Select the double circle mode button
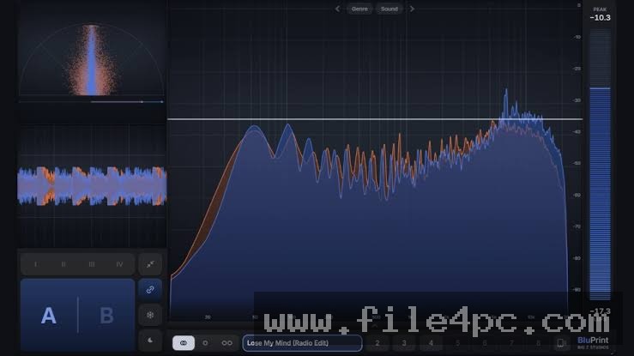 (x=226, y=342)
